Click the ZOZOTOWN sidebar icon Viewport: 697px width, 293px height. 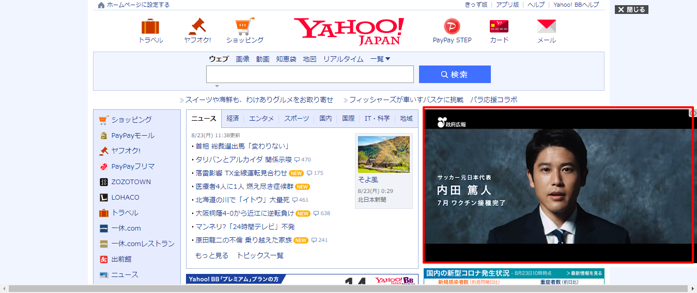pyautogui.click(x=103, y=182)
